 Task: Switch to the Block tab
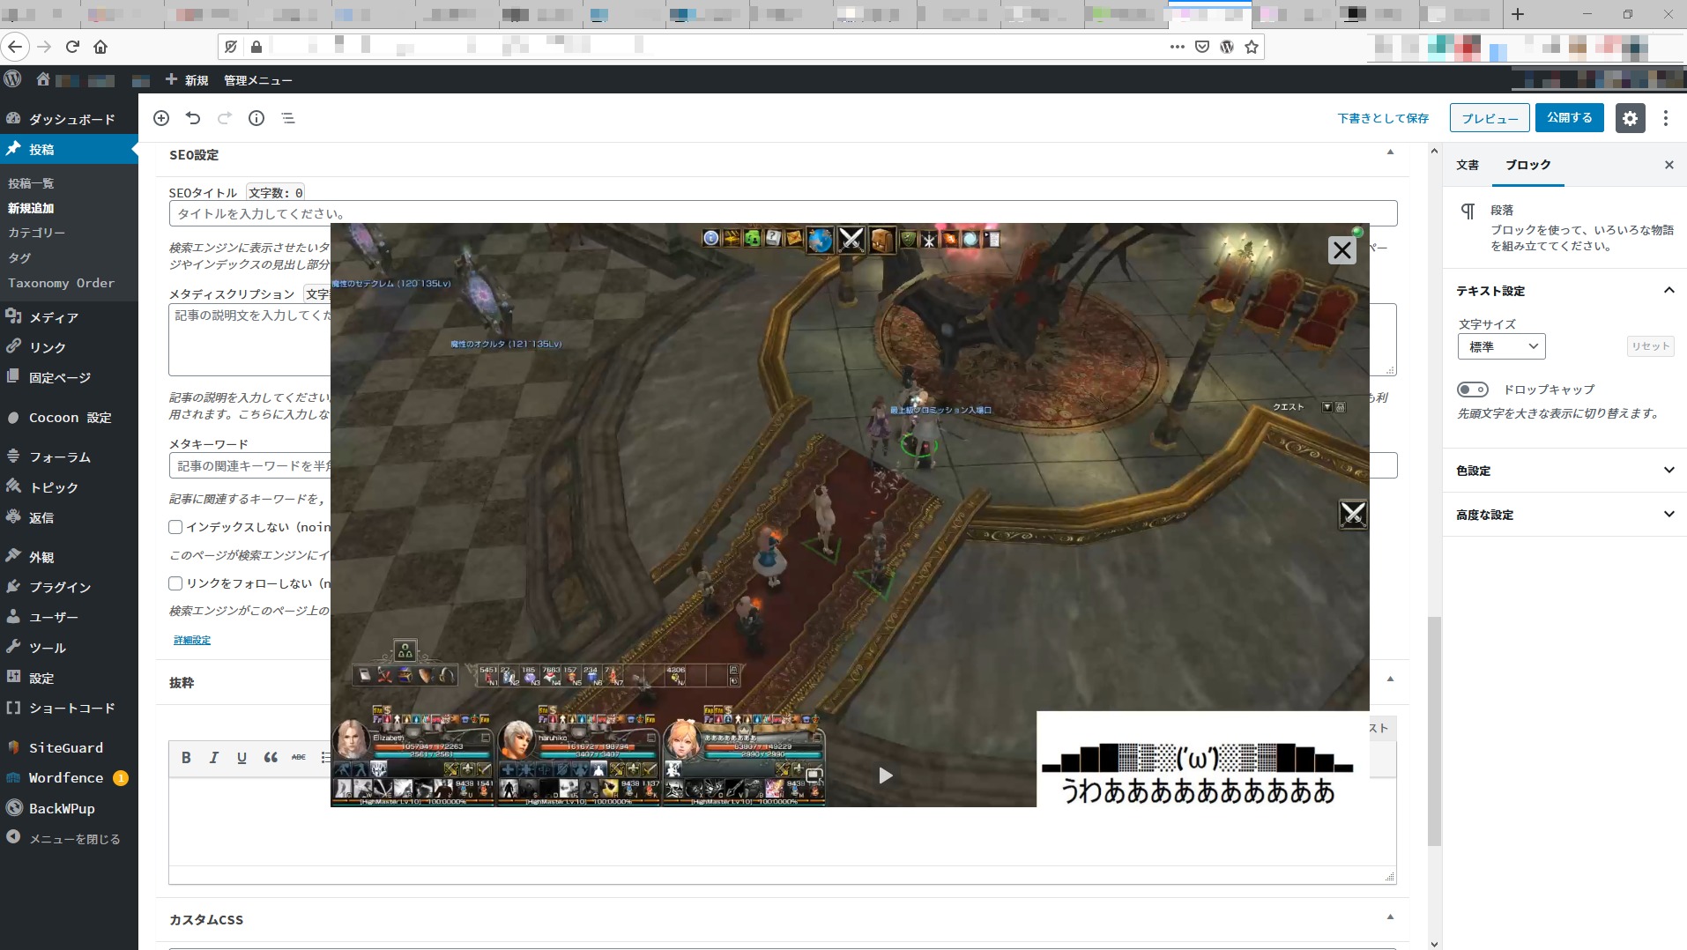click(x=1527, y=165)
